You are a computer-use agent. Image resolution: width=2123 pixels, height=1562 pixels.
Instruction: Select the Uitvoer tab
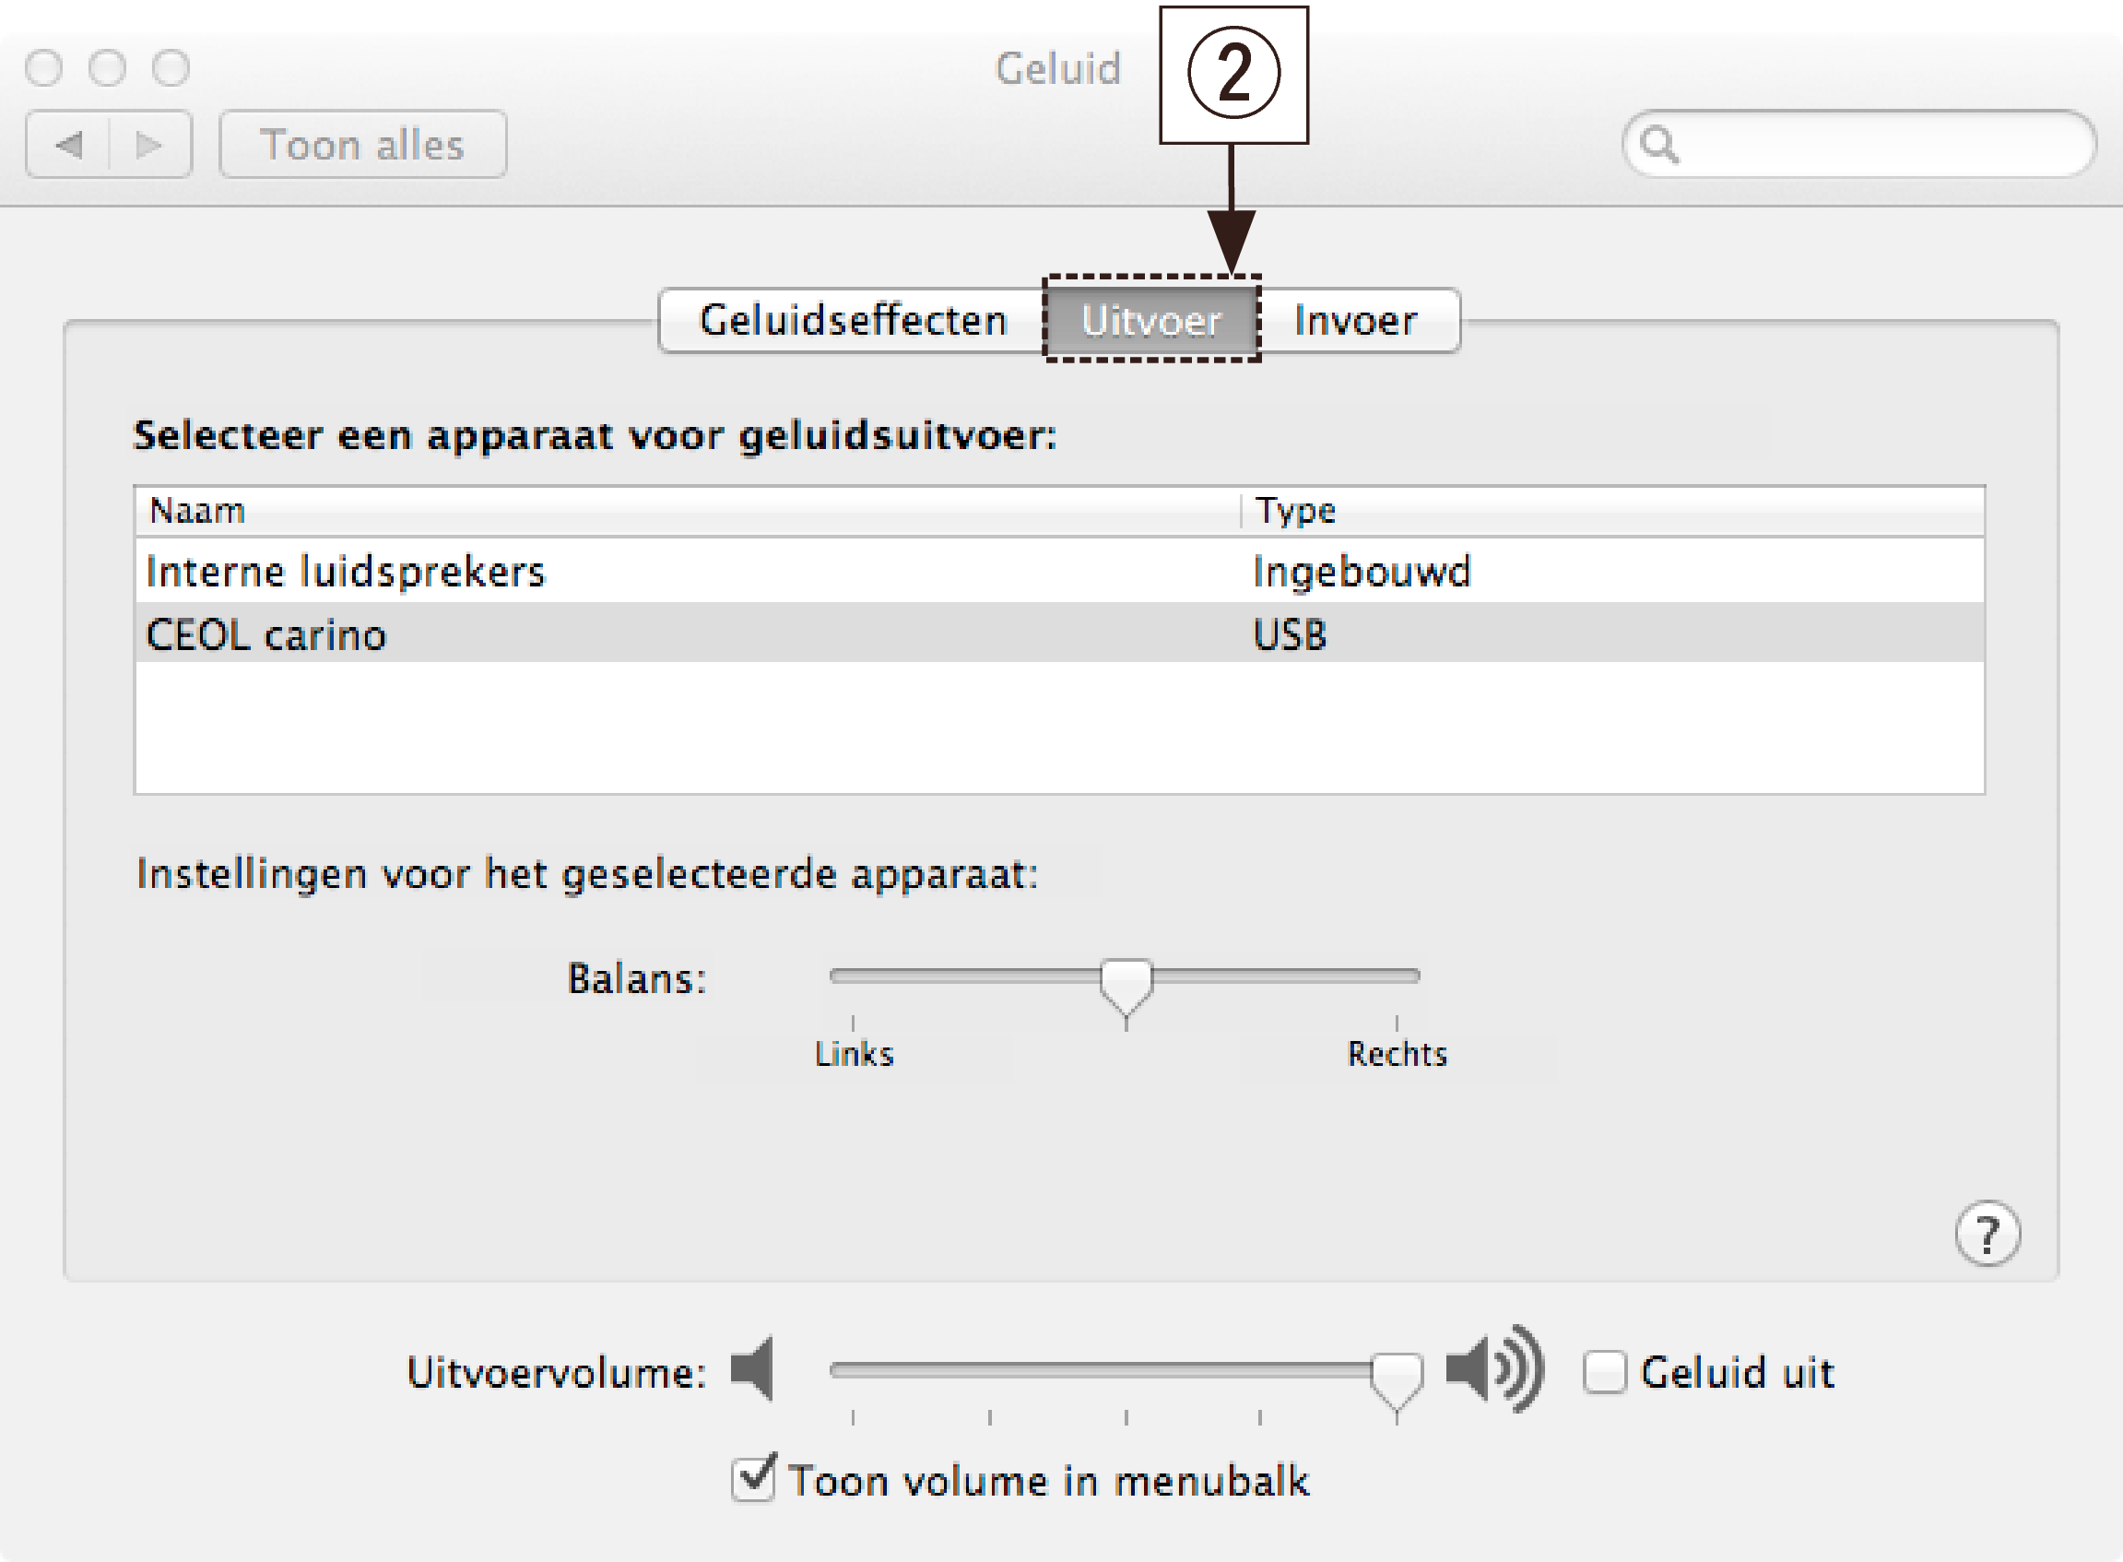pos(1151,321)
